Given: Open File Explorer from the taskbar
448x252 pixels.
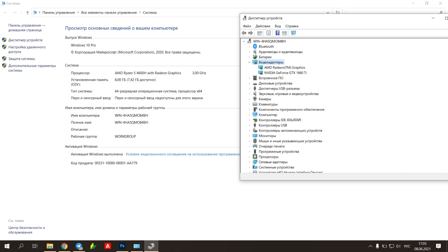Looking at the screenshot, I should [x=50, y=246].
